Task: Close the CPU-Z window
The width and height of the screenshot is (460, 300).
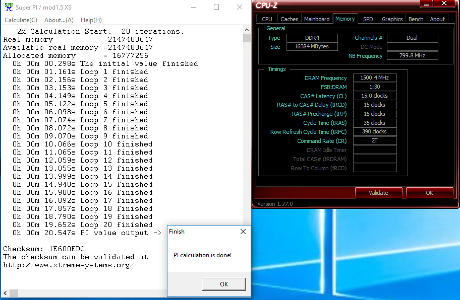Action: click(x=444, y=3)
